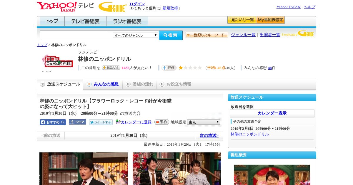Click the Twitter ツイートする button
353x185 pixels.
tap(101, 122)
